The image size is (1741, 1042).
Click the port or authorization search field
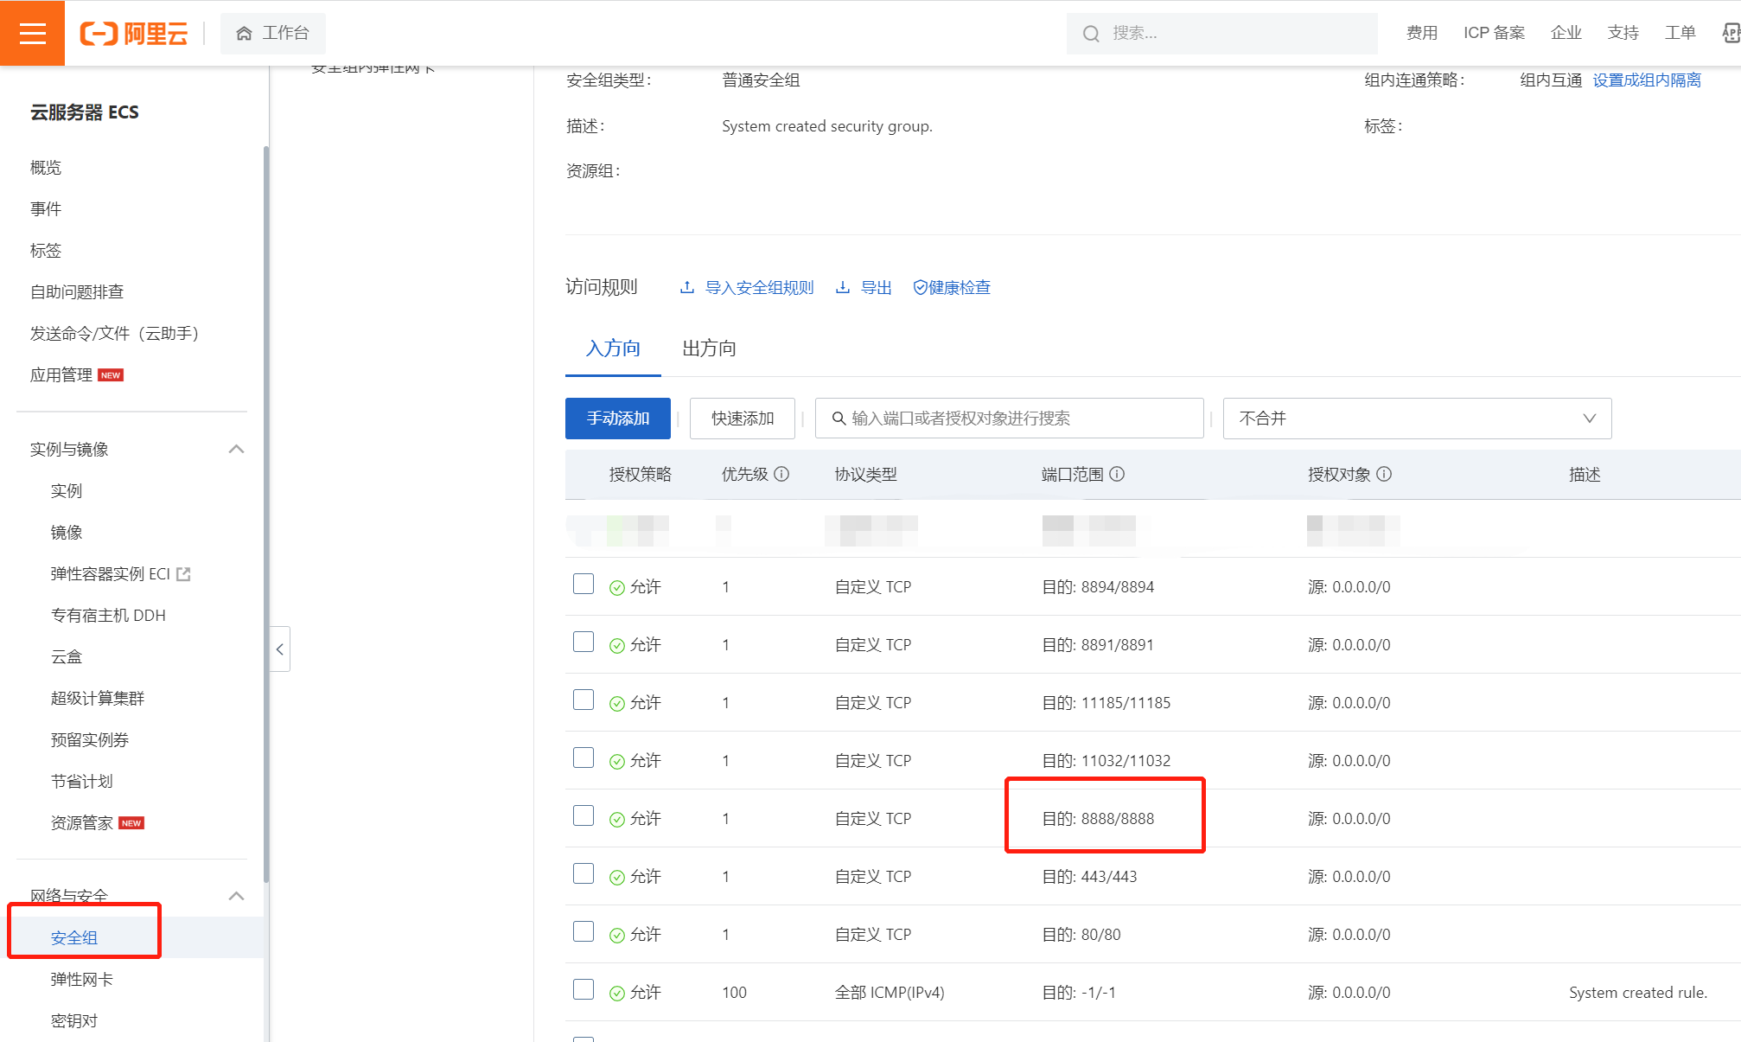click(x=1009, y=419)
